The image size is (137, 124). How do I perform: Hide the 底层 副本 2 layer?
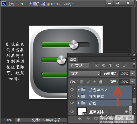click(72, 112)
